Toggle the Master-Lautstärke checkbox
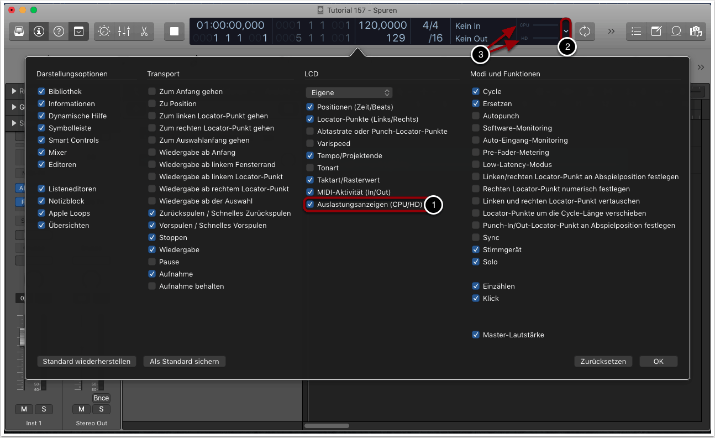The image size is (715, 438). [476, 335]
